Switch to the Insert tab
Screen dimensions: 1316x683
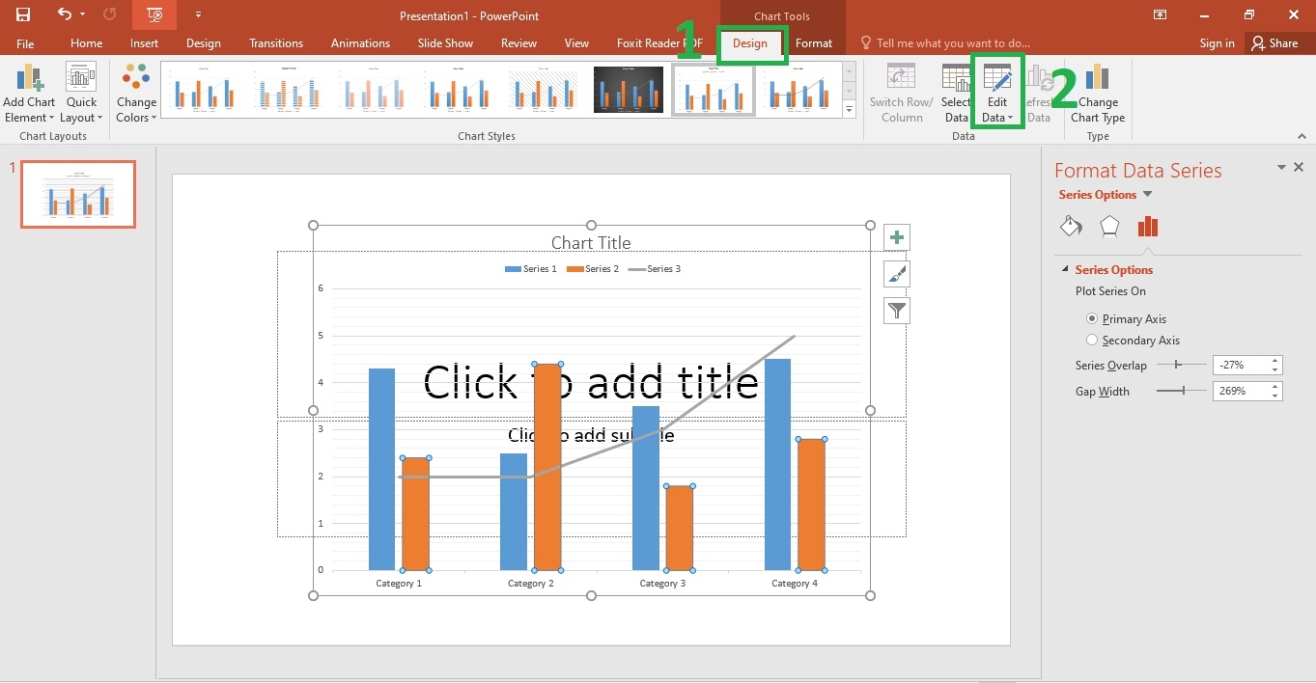(x=145, y=43)
